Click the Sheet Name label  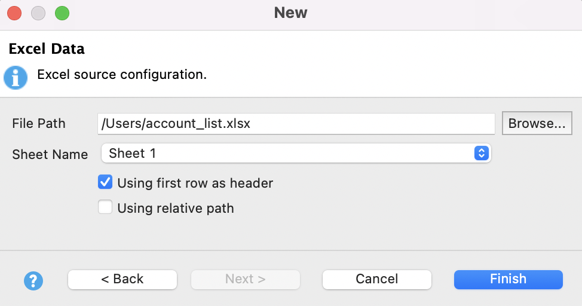(x=50, y=154)
